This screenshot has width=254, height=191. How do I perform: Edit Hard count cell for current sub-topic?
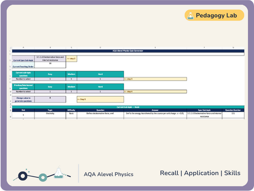tap(100, 79)
